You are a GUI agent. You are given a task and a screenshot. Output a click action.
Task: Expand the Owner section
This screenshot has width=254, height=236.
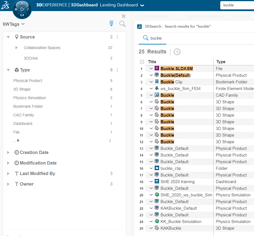[8, 184]
